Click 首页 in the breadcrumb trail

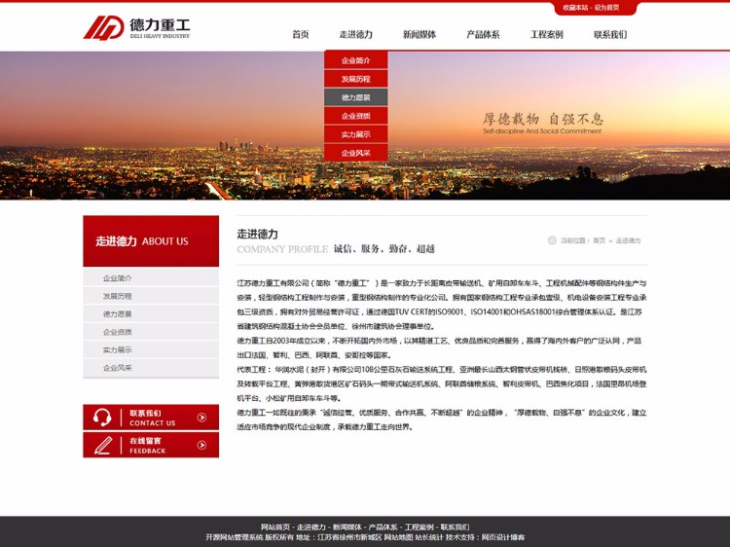[599, 240]
